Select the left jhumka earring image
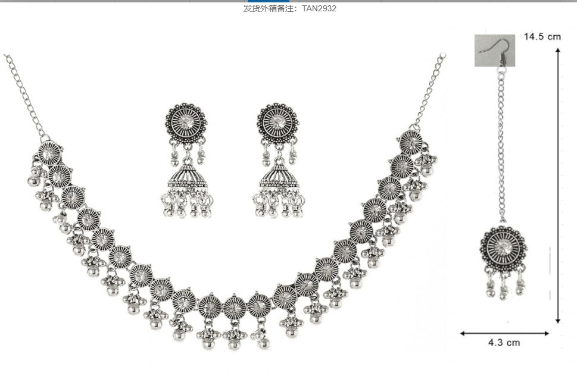 click(186, 160)
